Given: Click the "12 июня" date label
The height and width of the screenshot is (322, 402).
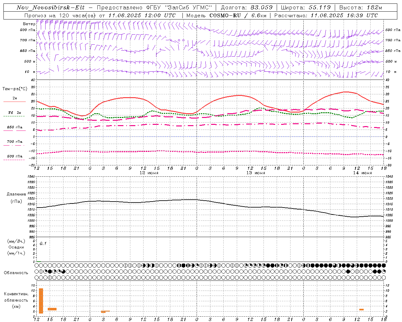Looking at the screenshot, I should coord(149,173).
